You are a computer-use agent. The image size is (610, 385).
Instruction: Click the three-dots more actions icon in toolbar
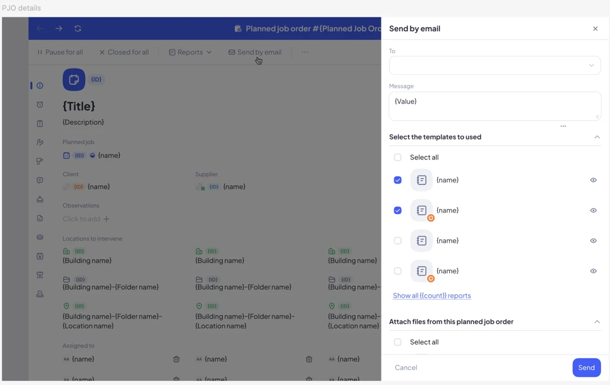304,52
